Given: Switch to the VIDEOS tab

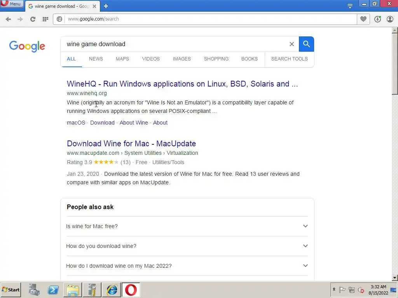Looking at the screenshot, I should (151, 59).
